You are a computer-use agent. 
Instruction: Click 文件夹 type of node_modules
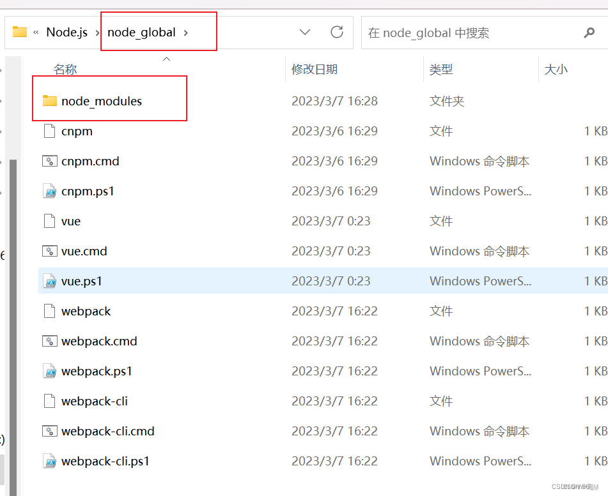pos(447,101)
